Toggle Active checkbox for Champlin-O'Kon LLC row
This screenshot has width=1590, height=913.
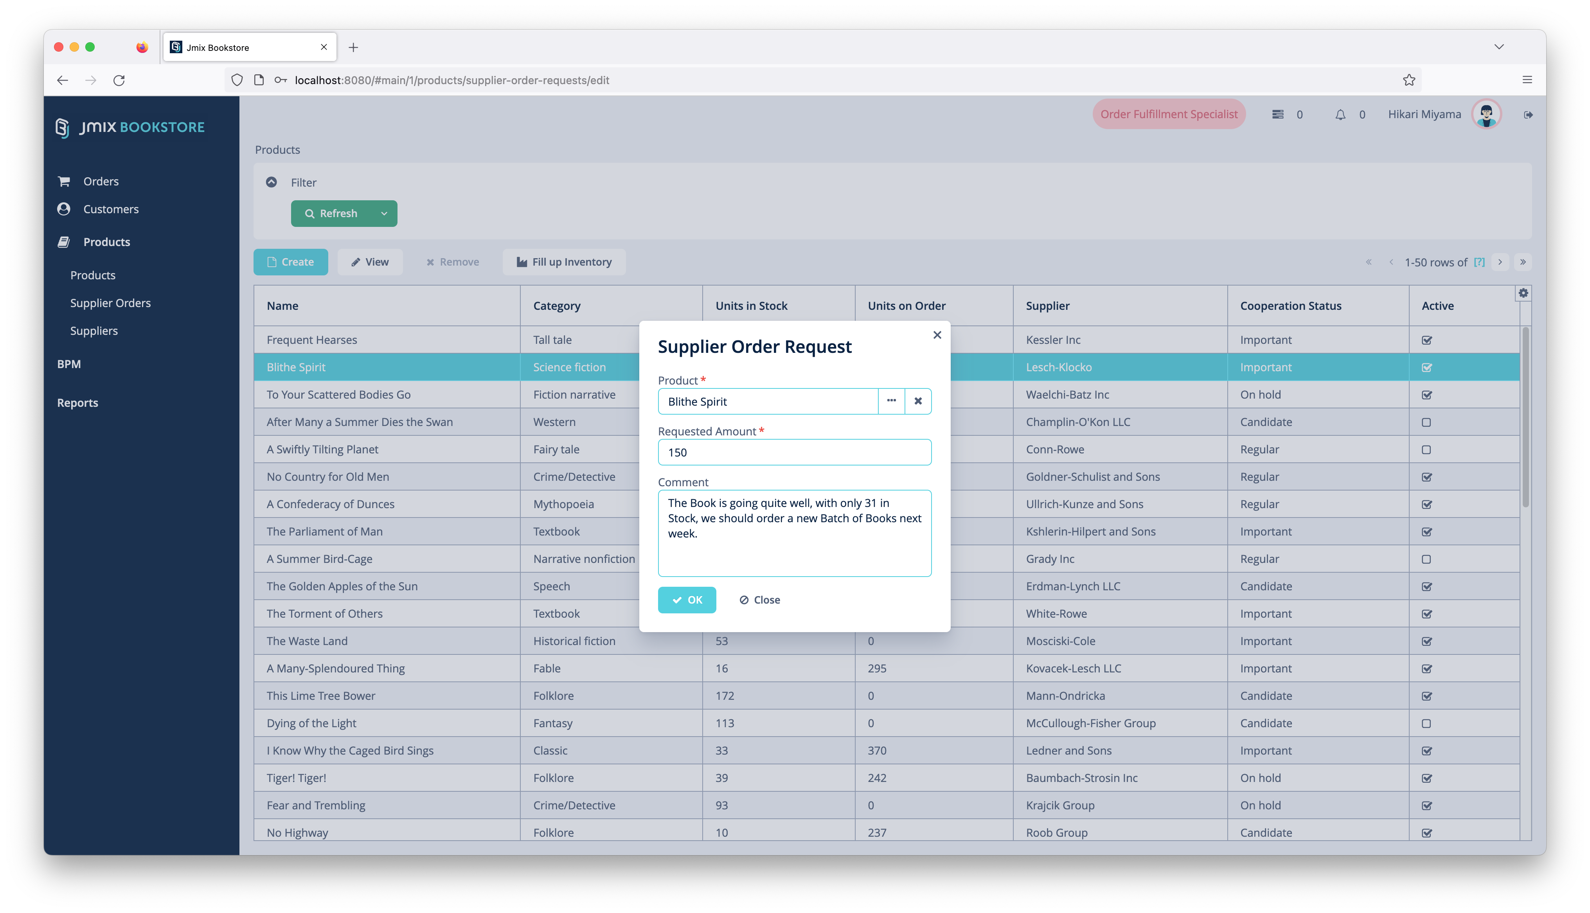1426,422
